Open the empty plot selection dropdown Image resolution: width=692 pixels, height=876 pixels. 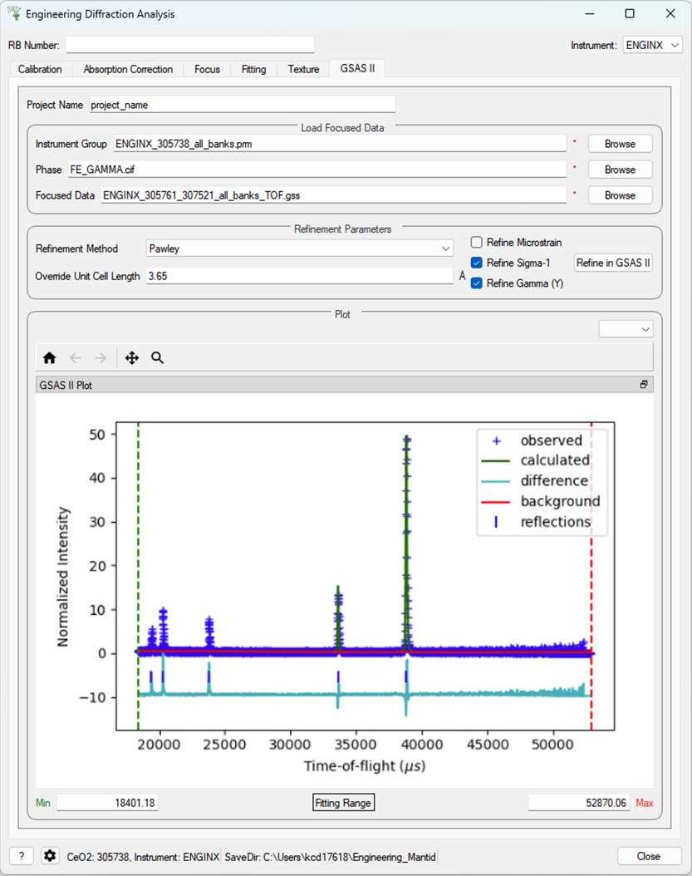click(x=626, y=329)
